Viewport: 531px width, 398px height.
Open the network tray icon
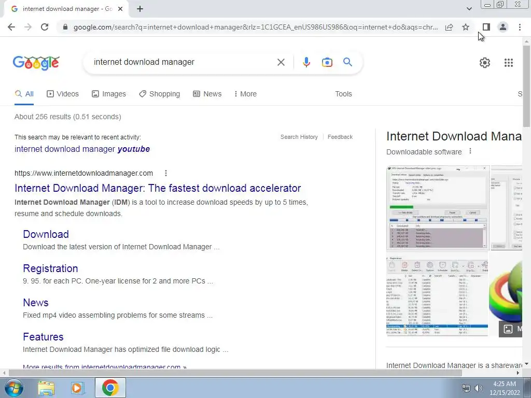coord(466,388)
